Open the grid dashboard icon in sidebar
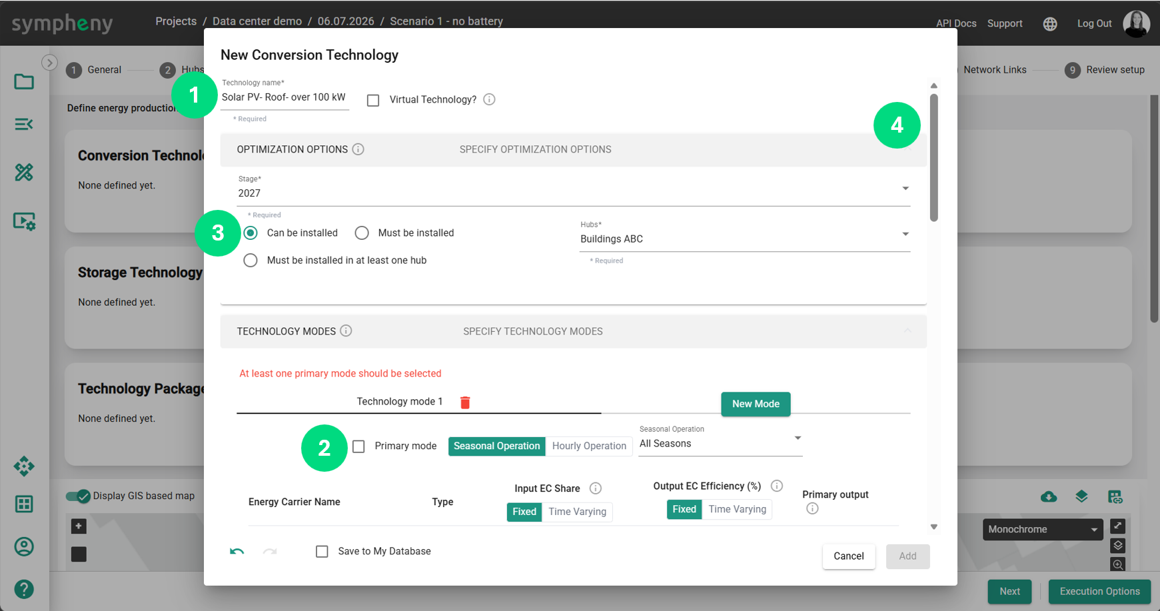The height and width of the screenshot is (611, 1160). click(24, 504)
